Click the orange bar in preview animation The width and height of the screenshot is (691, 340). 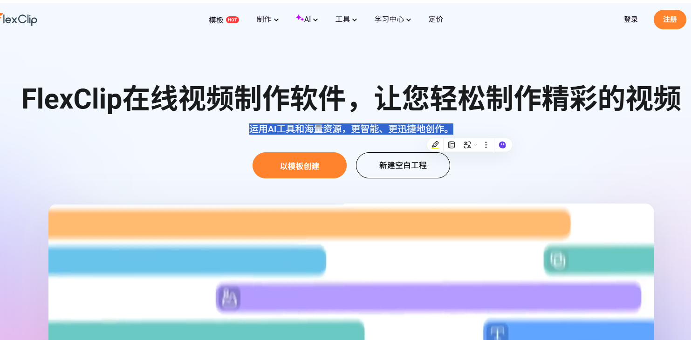(309, 224)
